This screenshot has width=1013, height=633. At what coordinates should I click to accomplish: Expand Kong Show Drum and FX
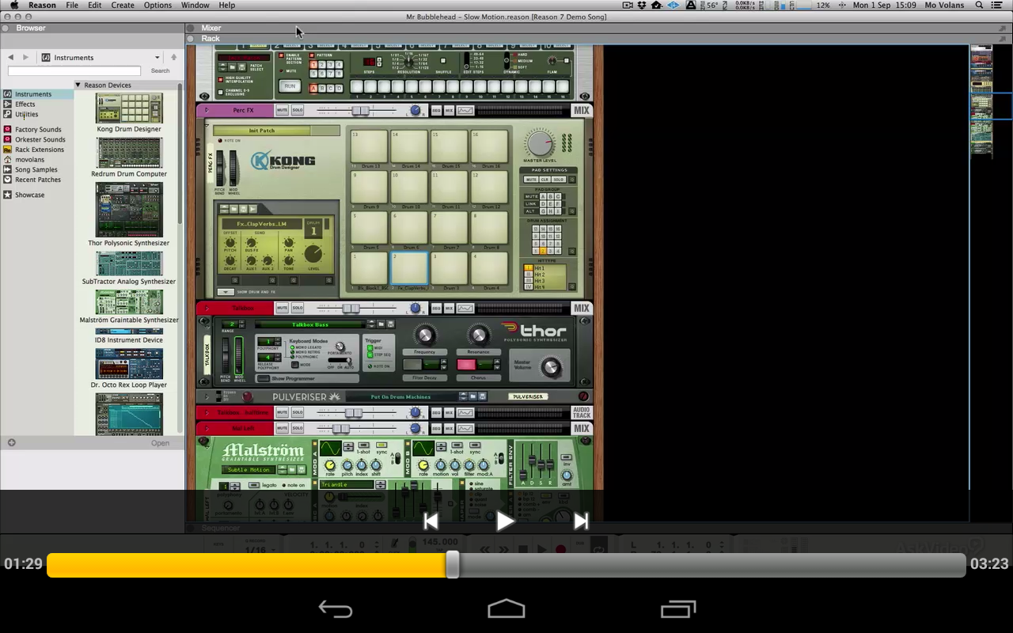tap(225, 292)
